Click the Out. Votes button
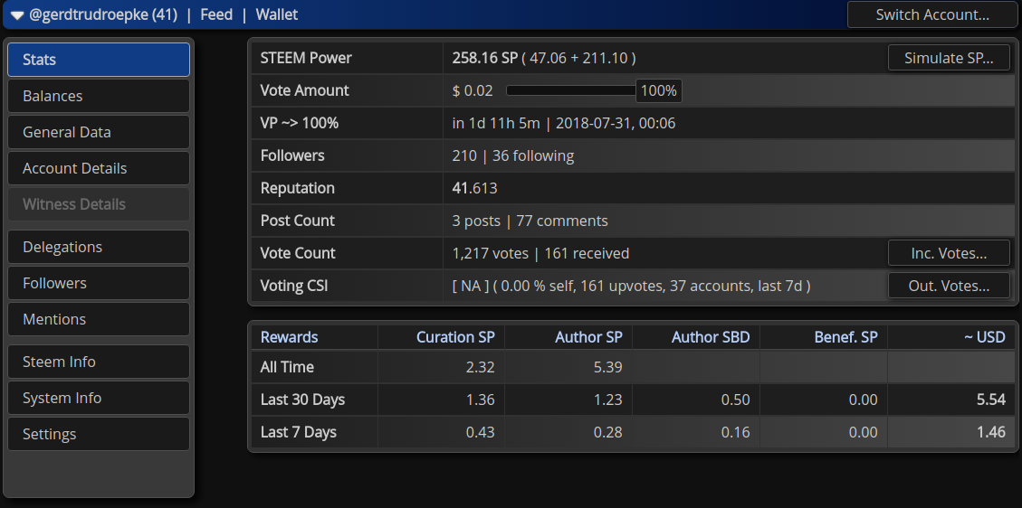1022x508 pixels. pos(948,286)
